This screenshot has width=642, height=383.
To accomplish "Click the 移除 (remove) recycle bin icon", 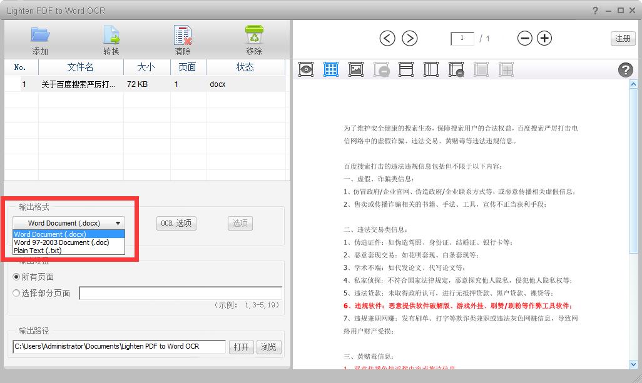I will tap(254, 35).
